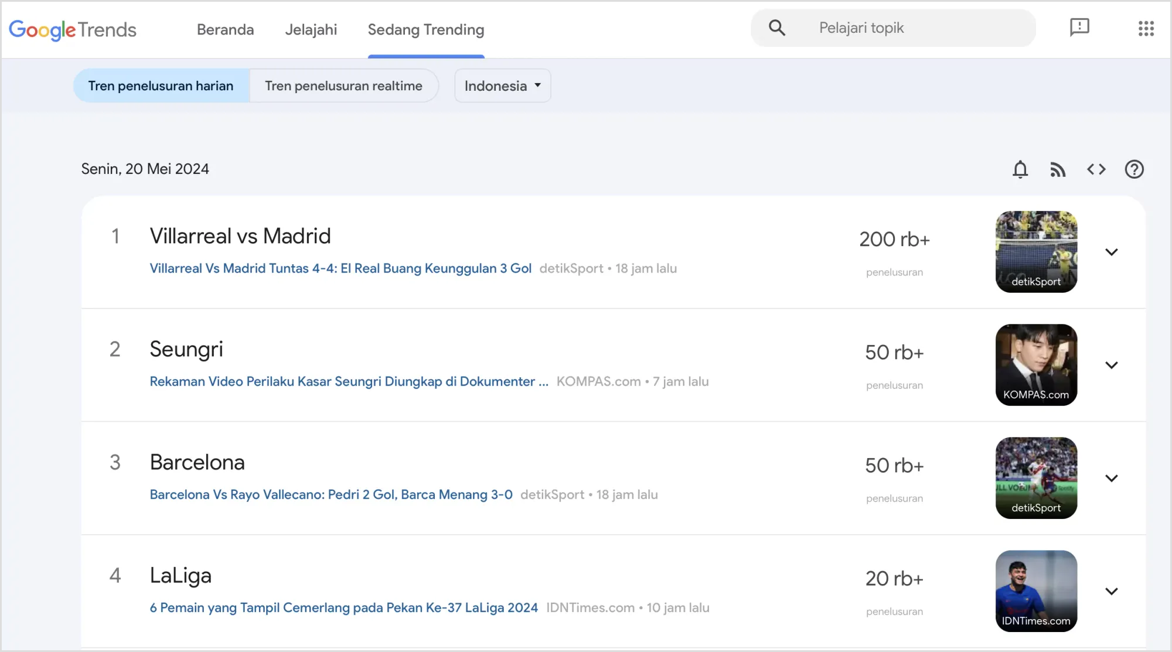
Task: Click the Villarreal vs Madrid title
Action: [x=240, y=236]
